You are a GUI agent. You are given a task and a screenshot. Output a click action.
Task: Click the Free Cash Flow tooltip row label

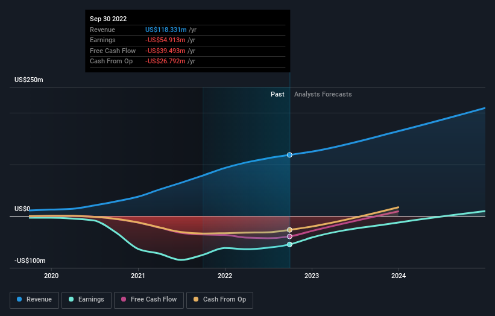click(x=113, y=51)
